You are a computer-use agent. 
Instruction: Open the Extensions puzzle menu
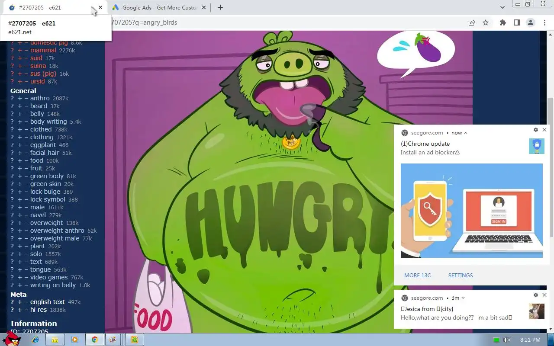click(502, 22)
